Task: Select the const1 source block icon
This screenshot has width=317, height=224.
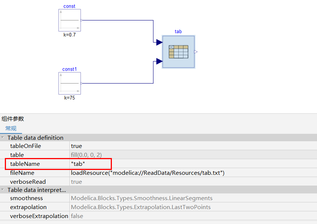Action: (x=69, y=83)
